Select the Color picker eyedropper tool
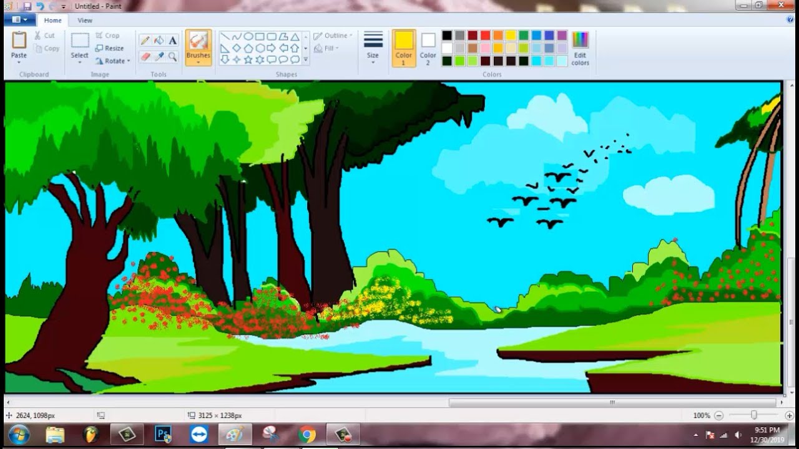The image size is (799, 449). [159, 57]
